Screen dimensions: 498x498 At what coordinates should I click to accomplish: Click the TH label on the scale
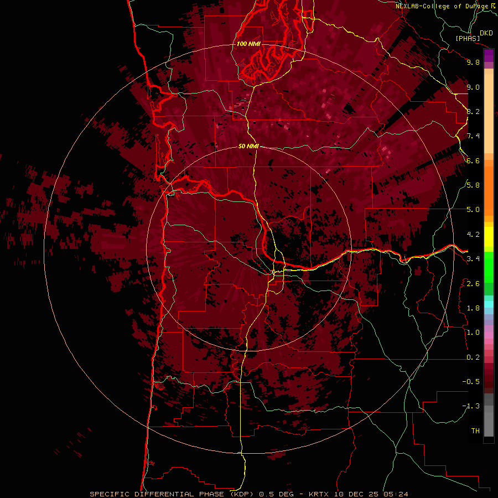[475, 430]
